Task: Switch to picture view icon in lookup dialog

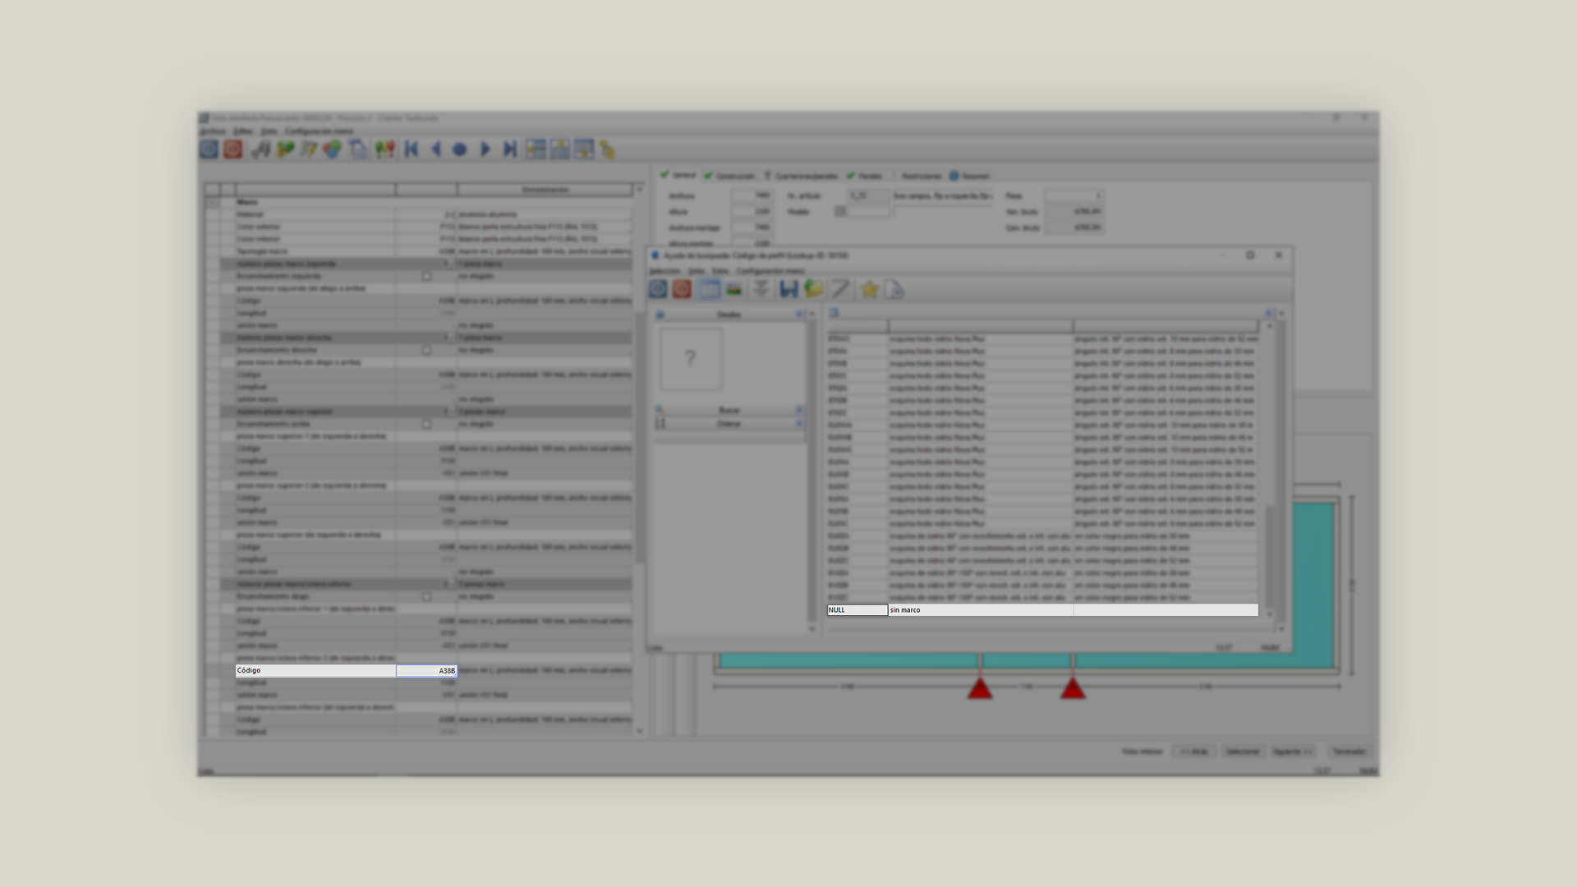Action: [734, 289]
